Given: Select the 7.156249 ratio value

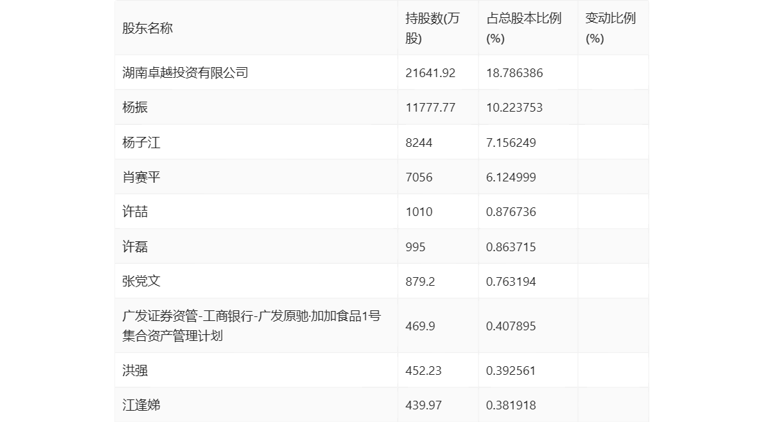Looking at the screenshot, I should point(510,143).
